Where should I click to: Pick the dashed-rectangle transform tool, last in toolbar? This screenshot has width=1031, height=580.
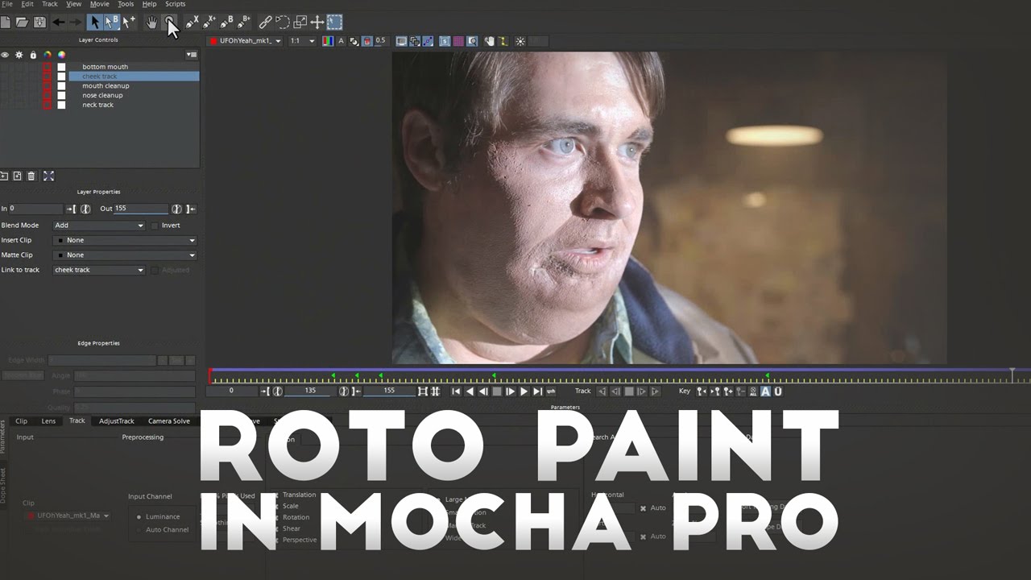334,23
